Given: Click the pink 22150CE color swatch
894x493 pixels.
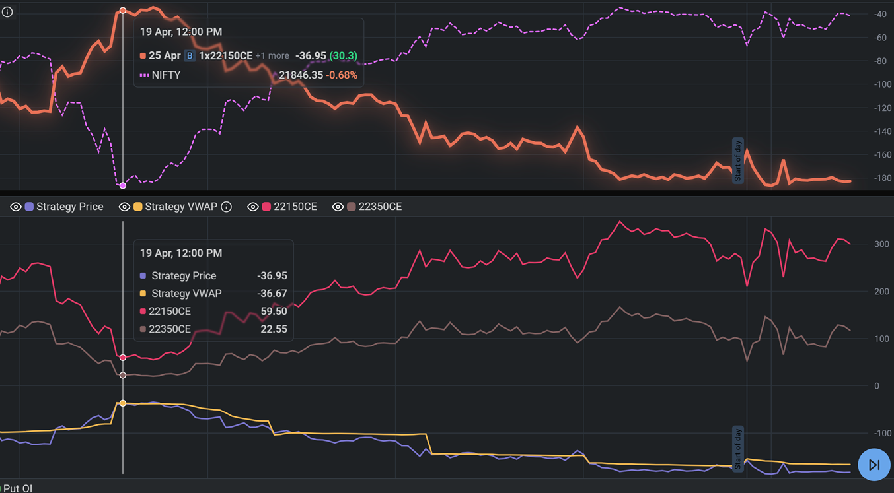Looking at the screenshot, I should coord(266,207).
